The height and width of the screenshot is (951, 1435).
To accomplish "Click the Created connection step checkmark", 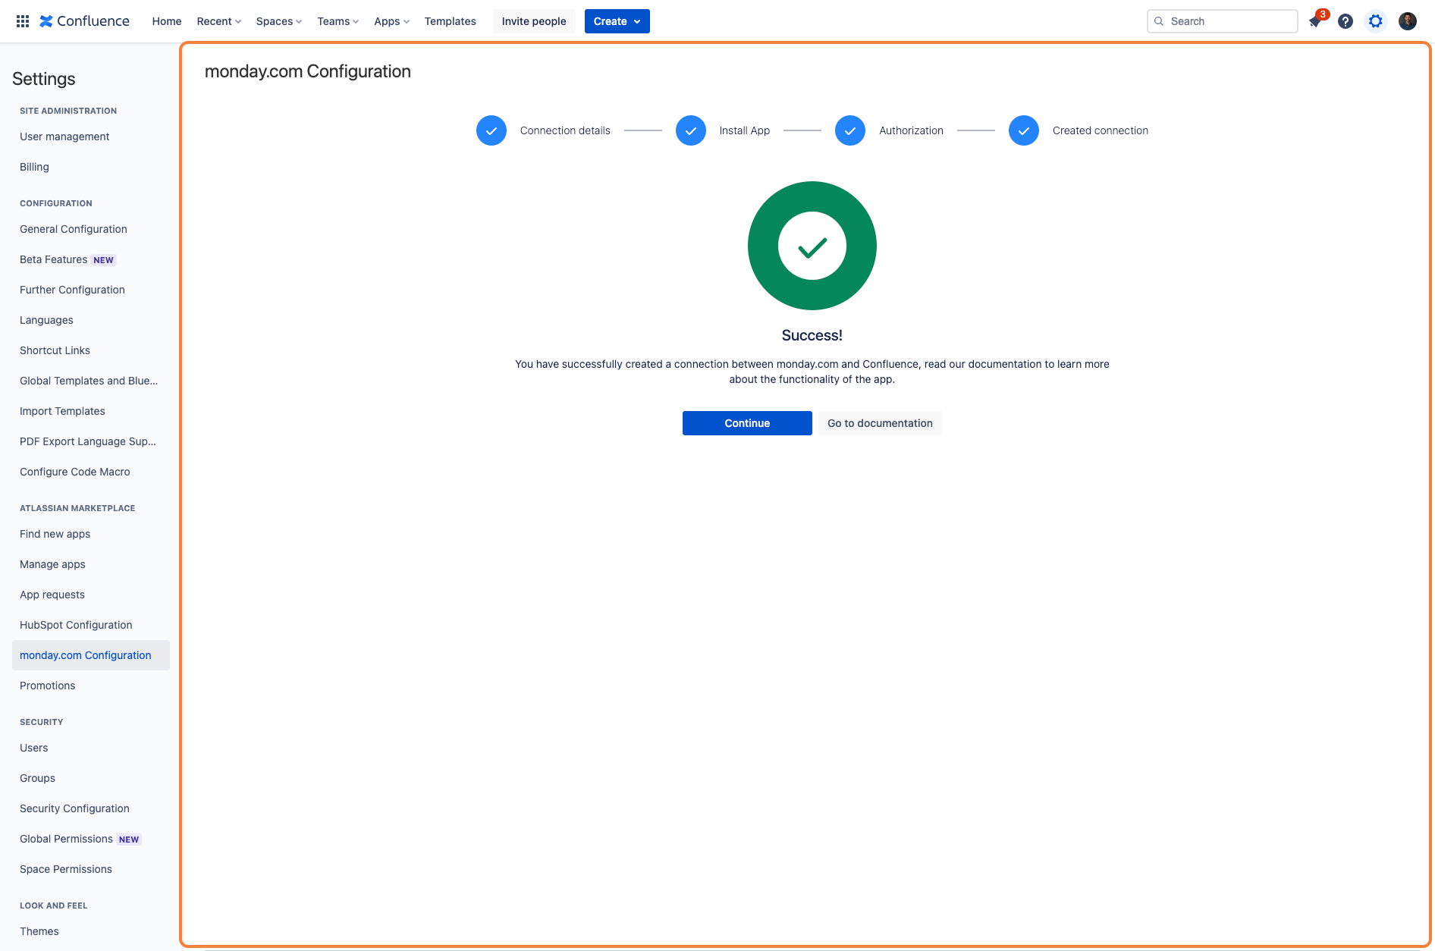I will (1024, 130).
